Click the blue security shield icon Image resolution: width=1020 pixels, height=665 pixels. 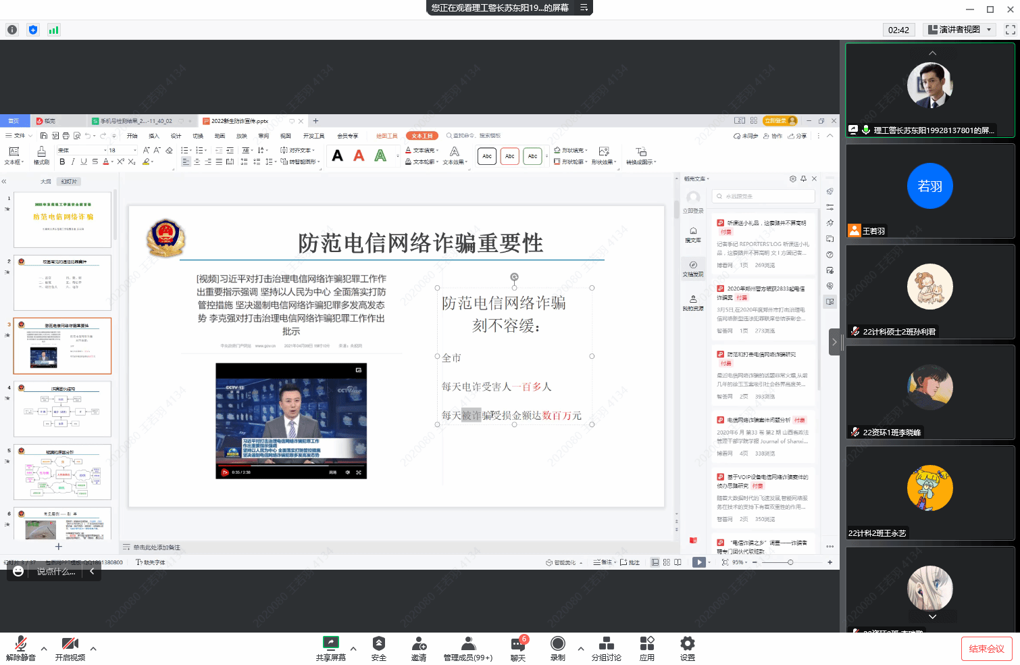point(33,30)
